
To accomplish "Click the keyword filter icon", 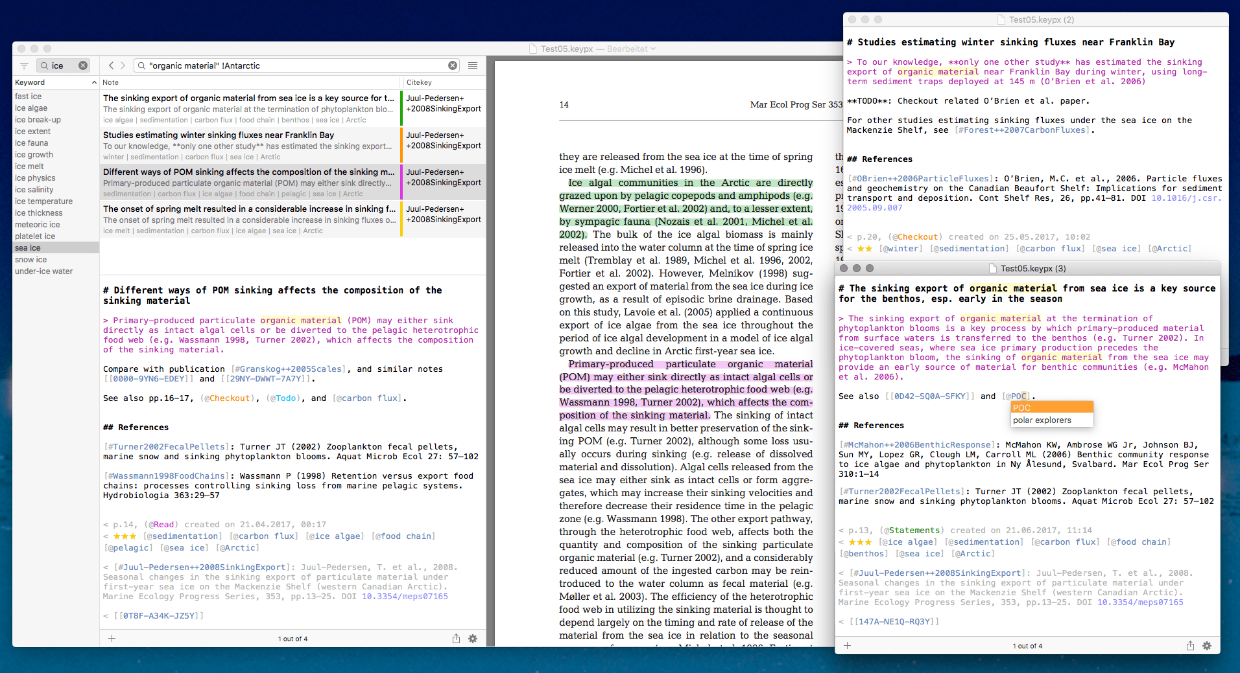I will point(24,65).
